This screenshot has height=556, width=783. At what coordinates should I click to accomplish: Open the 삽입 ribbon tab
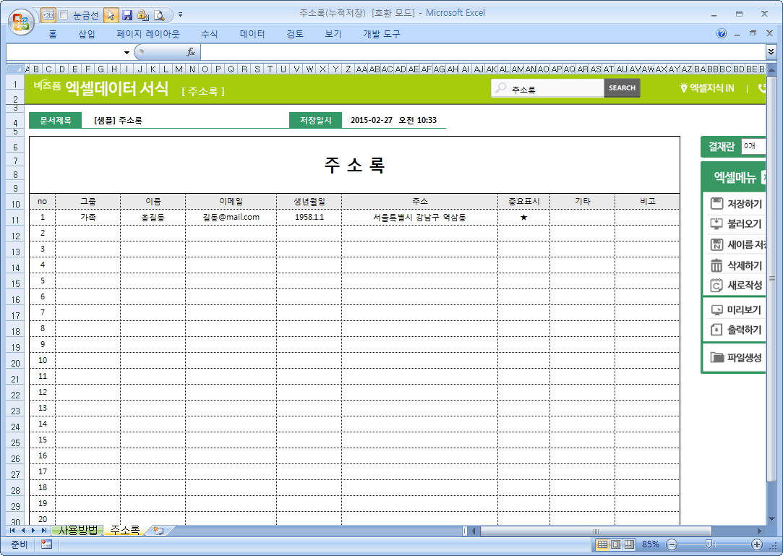tap(86, 34)
